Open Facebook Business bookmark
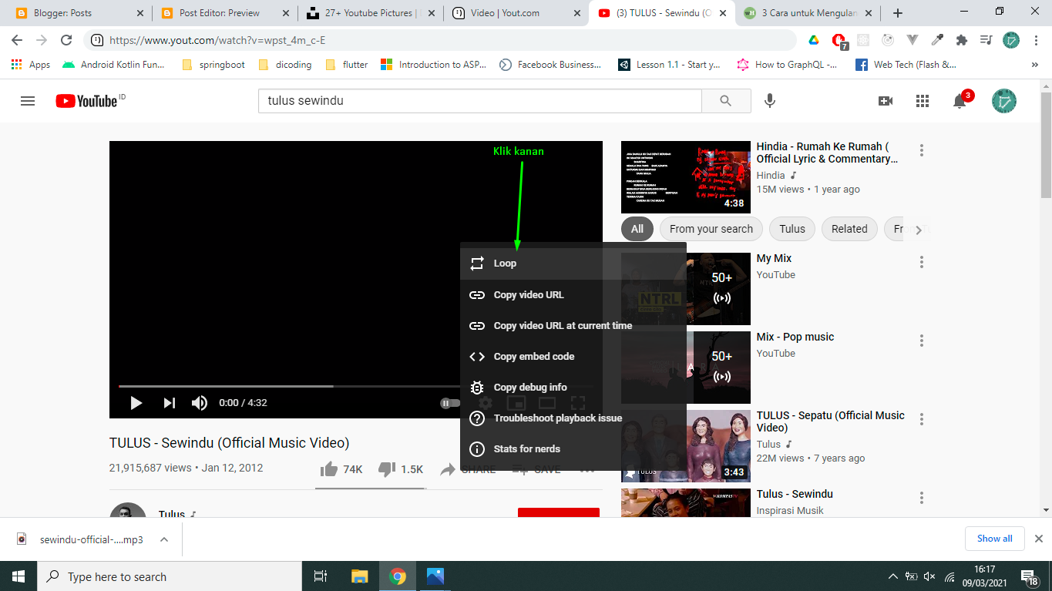The width and height of the screenshot is (1052, 591). click(550, 65)
